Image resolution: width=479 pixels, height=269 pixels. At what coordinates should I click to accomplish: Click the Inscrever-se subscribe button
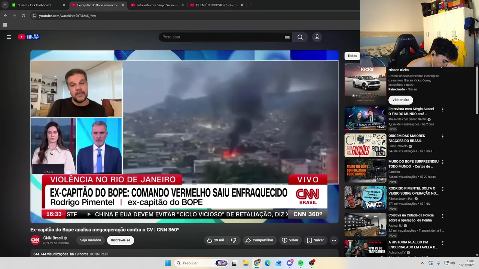[120, 240]
